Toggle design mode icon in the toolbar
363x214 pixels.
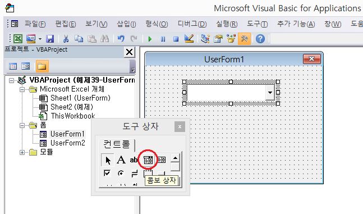[189, 39]
